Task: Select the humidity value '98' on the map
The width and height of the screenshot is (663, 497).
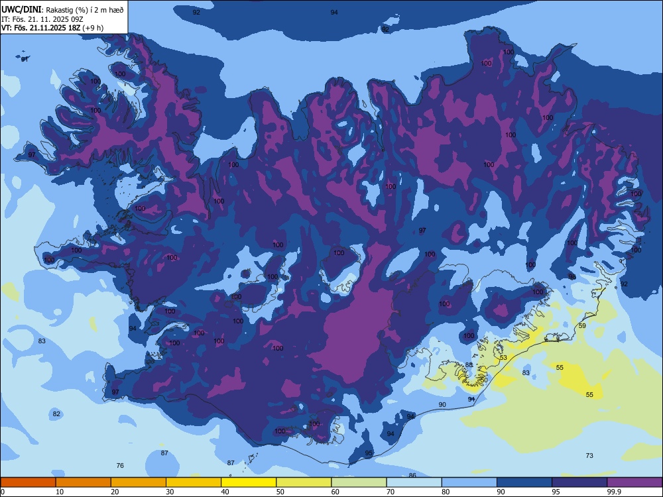Action: tap(572, 277)
